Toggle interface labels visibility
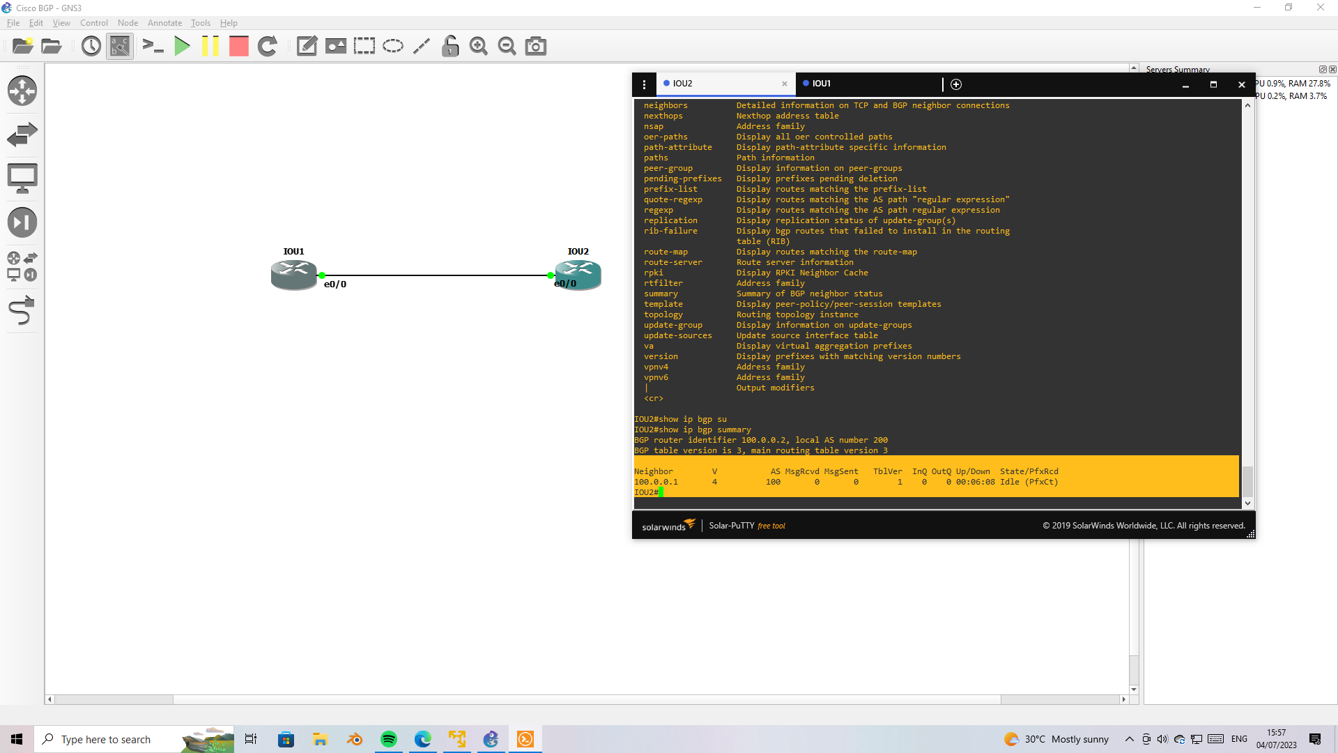 119,46
